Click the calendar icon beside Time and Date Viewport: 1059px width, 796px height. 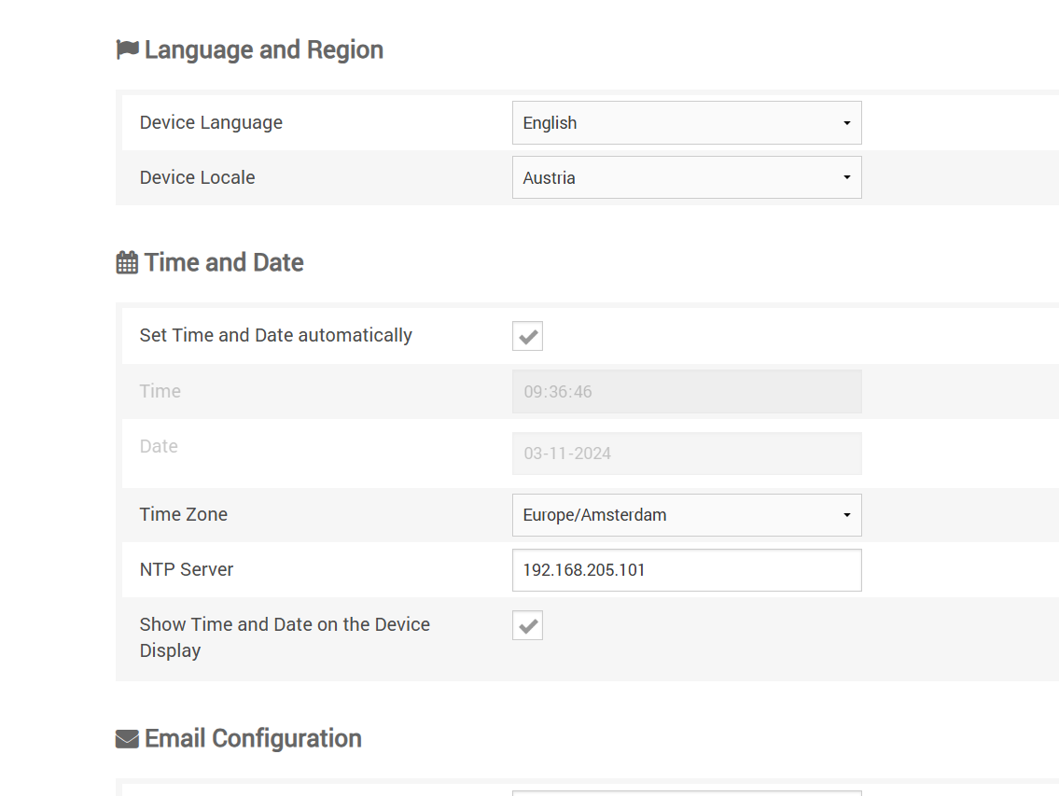point(127,263)
